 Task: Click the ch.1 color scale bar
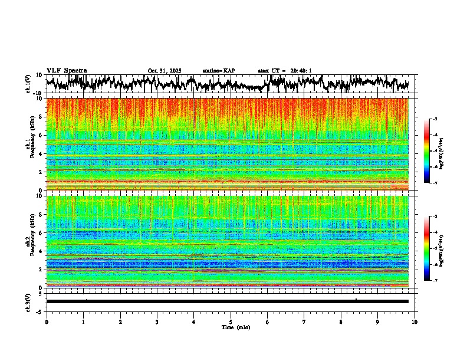pos(426,151)
